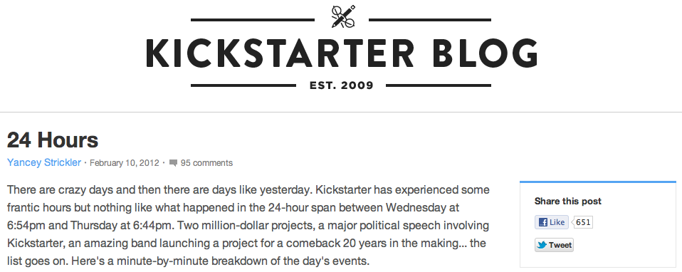Open the 95 comments link

pos(206,163)
